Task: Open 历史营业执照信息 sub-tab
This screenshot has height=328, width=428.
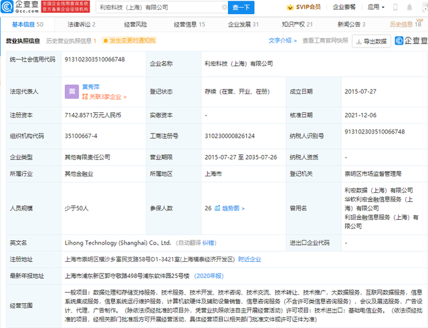Action: click(71, 41)
